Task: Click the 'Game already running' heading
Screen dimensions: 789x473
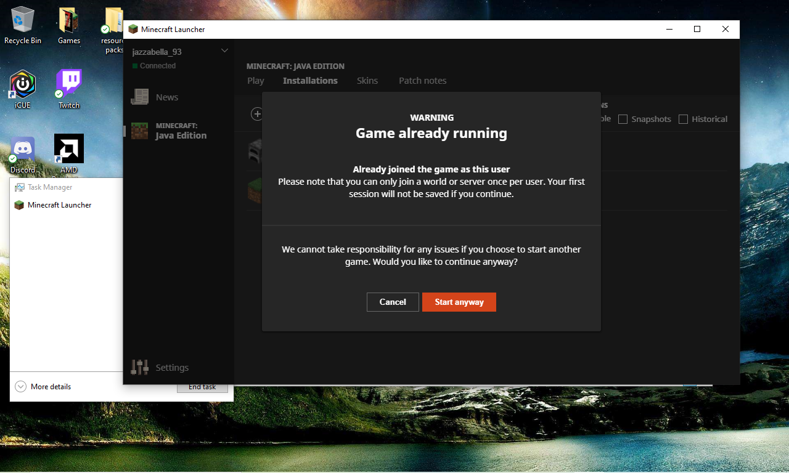Action: point(431,133)
